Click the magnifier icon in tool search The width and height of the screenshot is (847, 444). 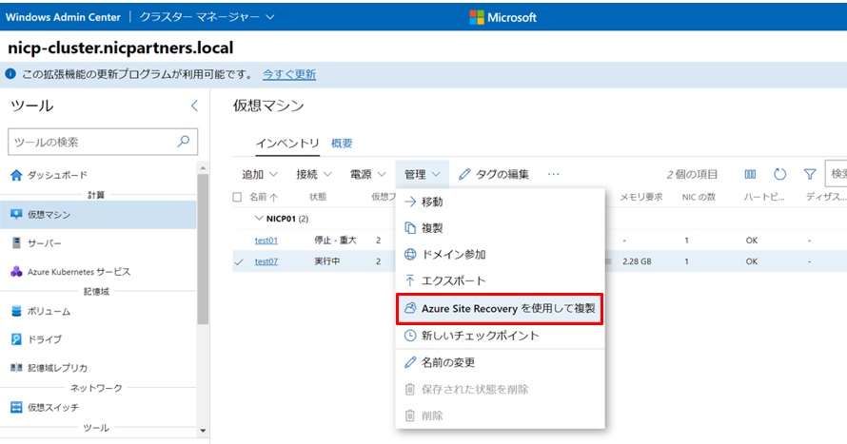pos(184,142)
